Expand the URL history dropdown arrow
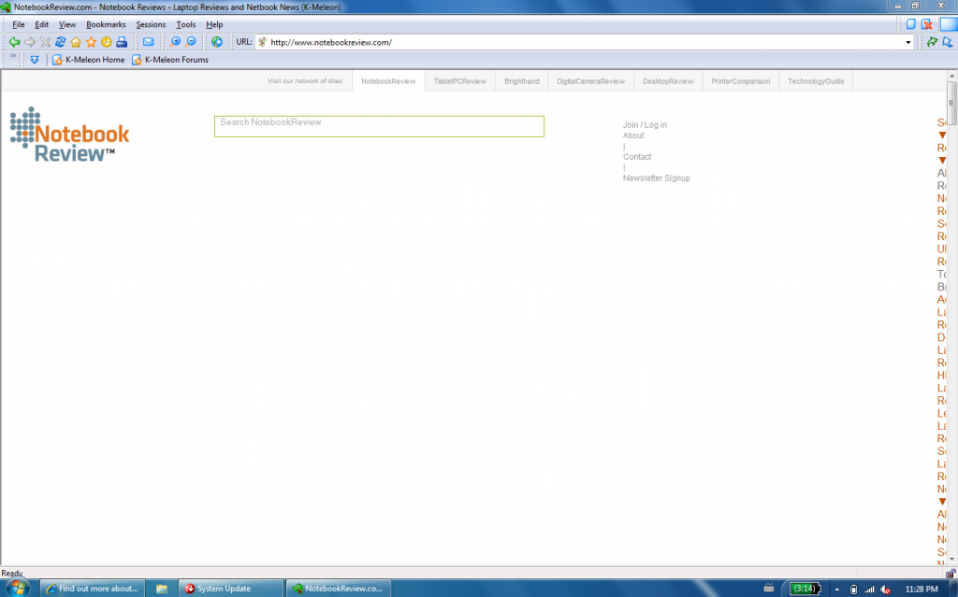 [x=907, y=42]
